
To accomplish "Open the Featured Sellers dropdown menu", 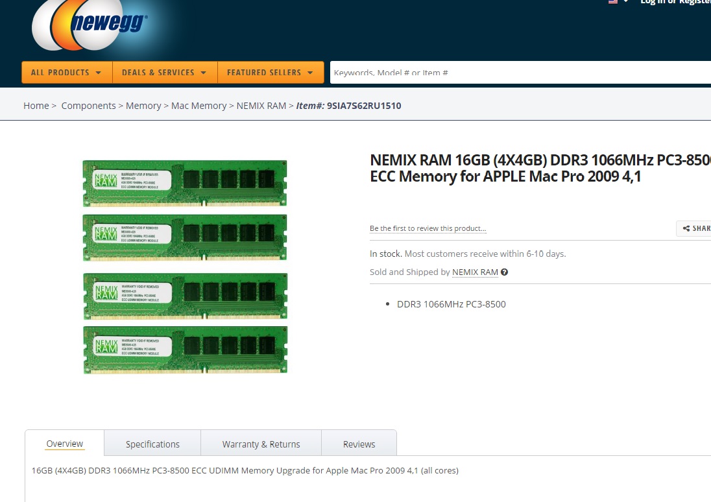I will coord(271,73).
